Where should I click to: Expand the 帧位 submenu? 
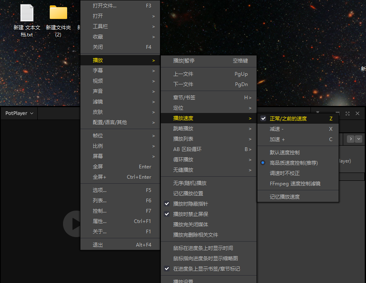click(x=120, y=136)
